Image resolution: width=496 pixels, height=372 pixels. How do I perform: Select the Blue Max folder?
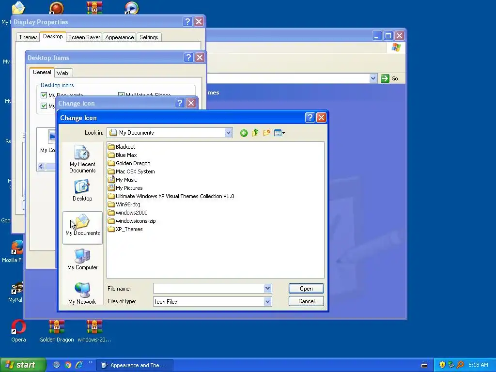point(122,155)
